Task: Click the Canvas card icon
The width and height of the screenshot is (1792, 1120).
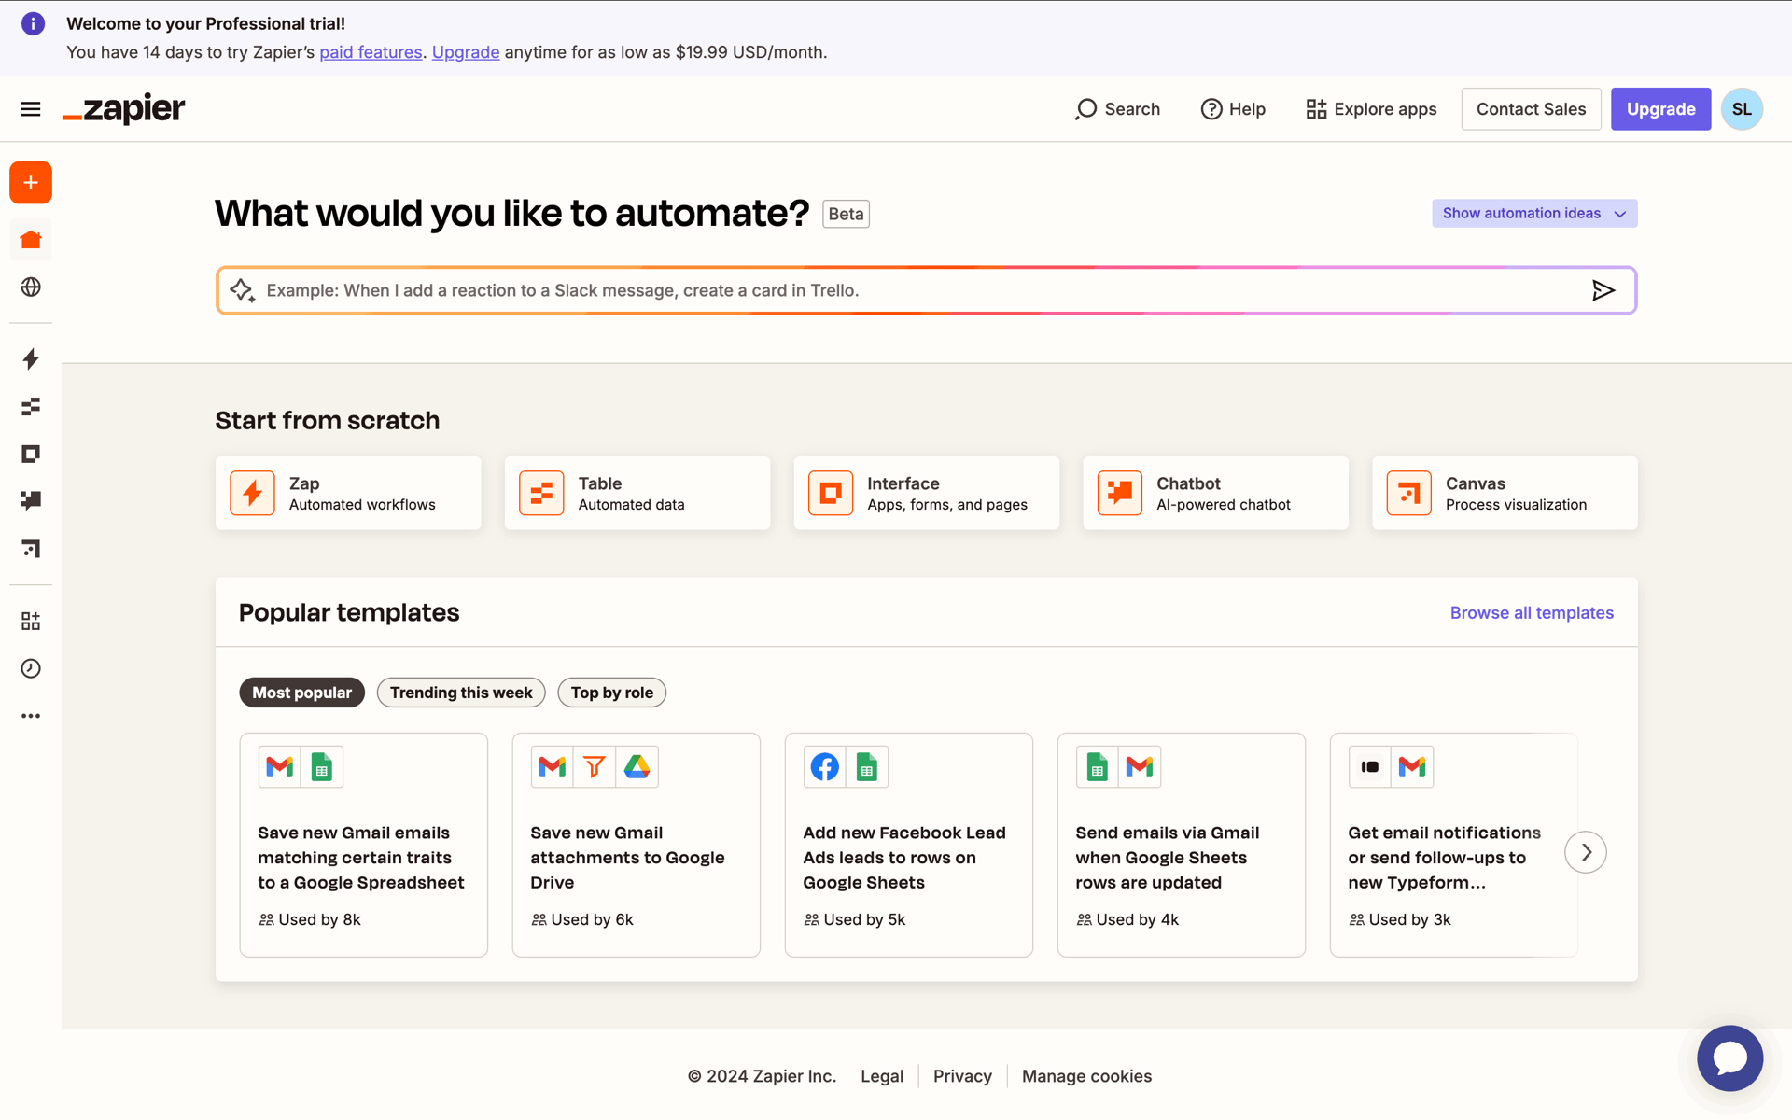Action: (x=1409, y=493)
